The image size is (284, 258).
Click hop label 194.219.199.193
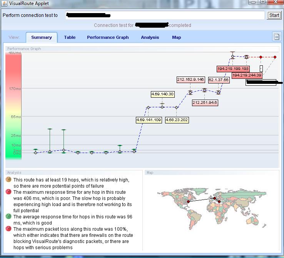[x=233, y=69]
